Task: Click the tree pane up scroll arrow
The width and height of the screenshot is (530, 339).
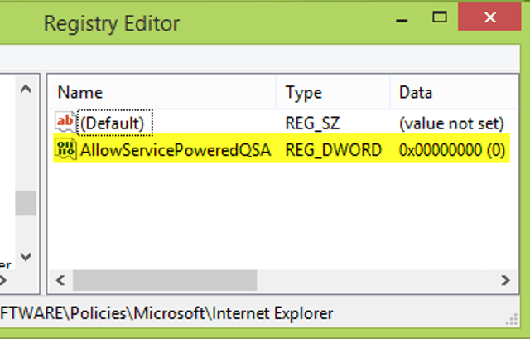Action: click(26, 89)
